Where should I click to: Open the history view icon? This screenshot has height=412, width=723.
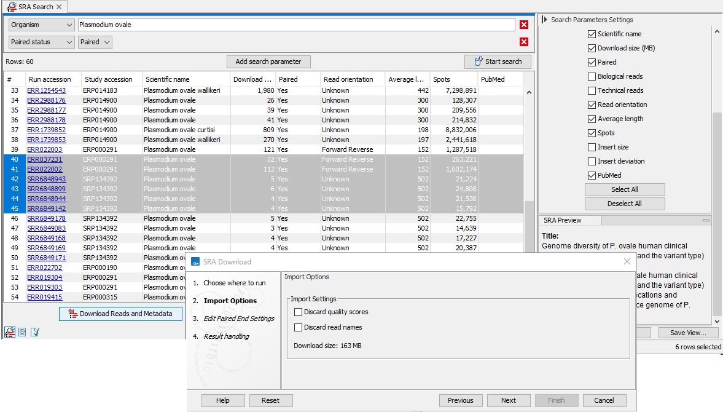[x=22, y=332]
